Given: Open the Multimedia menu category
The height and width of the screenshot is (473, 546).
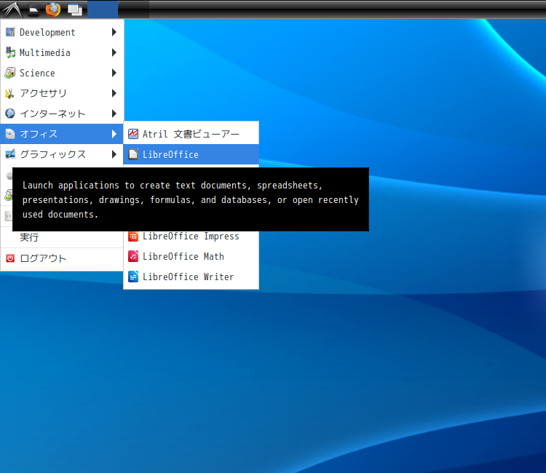Looking at the screenshot, I should tap(62, 52).
